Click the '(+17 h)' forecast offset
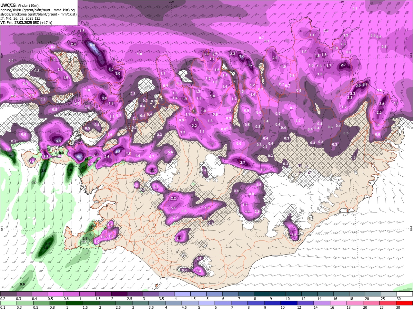The width and height of the screenshot is (413, 310). point(46,23)
